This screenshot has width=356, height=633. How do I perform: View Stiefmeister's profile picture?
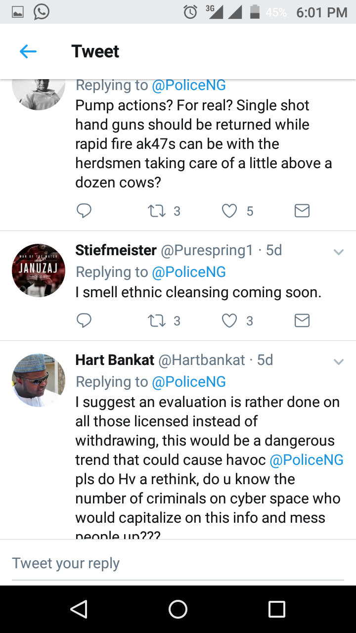point(39,270)
